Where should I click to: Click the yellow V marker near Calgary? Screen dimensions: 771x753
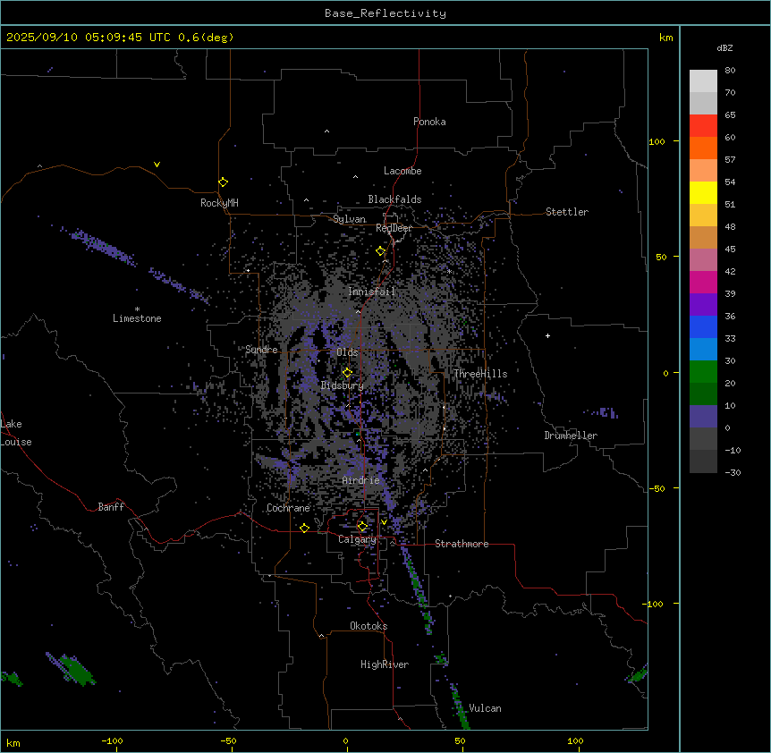(384, 522)
